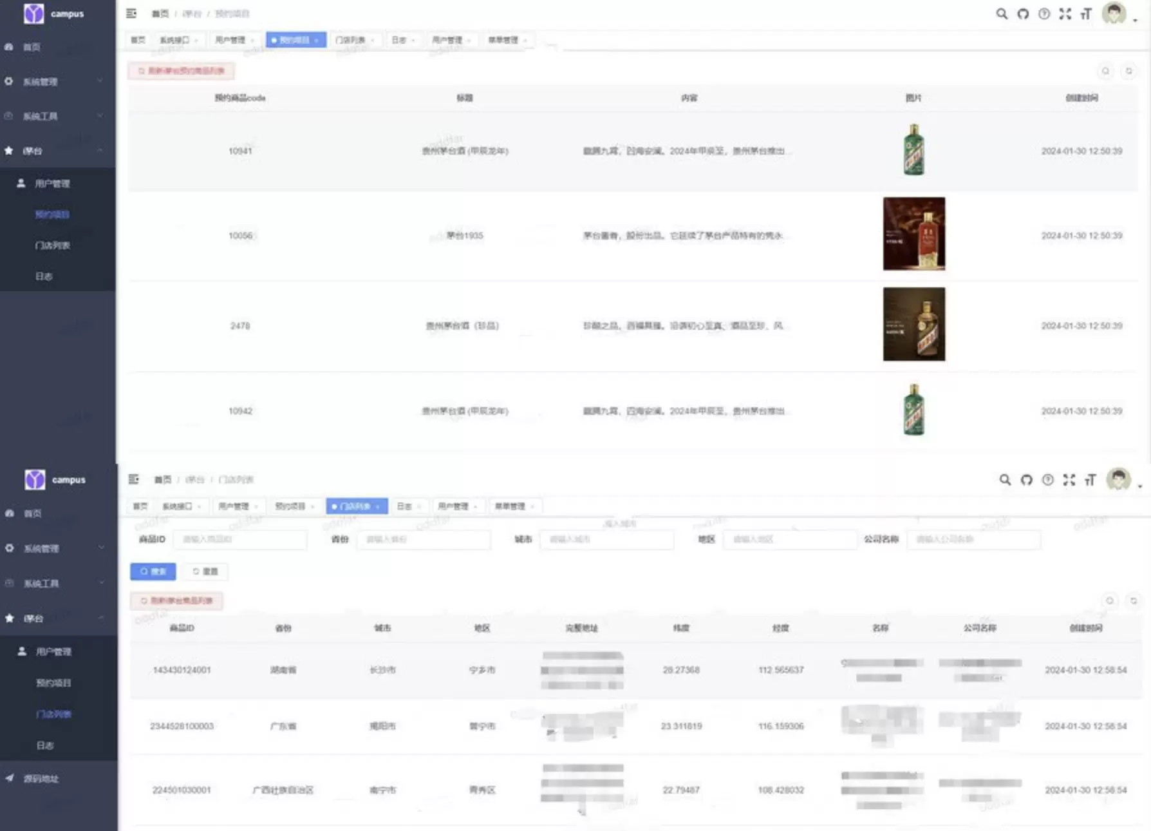Open 源码地址 paper-plane item in sidebar

(59, 779)
